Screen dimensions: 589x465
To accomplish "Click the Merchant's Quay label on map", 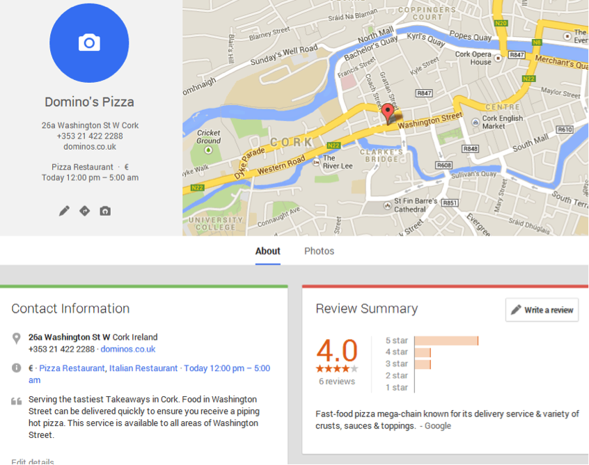I will click(561, 62).
